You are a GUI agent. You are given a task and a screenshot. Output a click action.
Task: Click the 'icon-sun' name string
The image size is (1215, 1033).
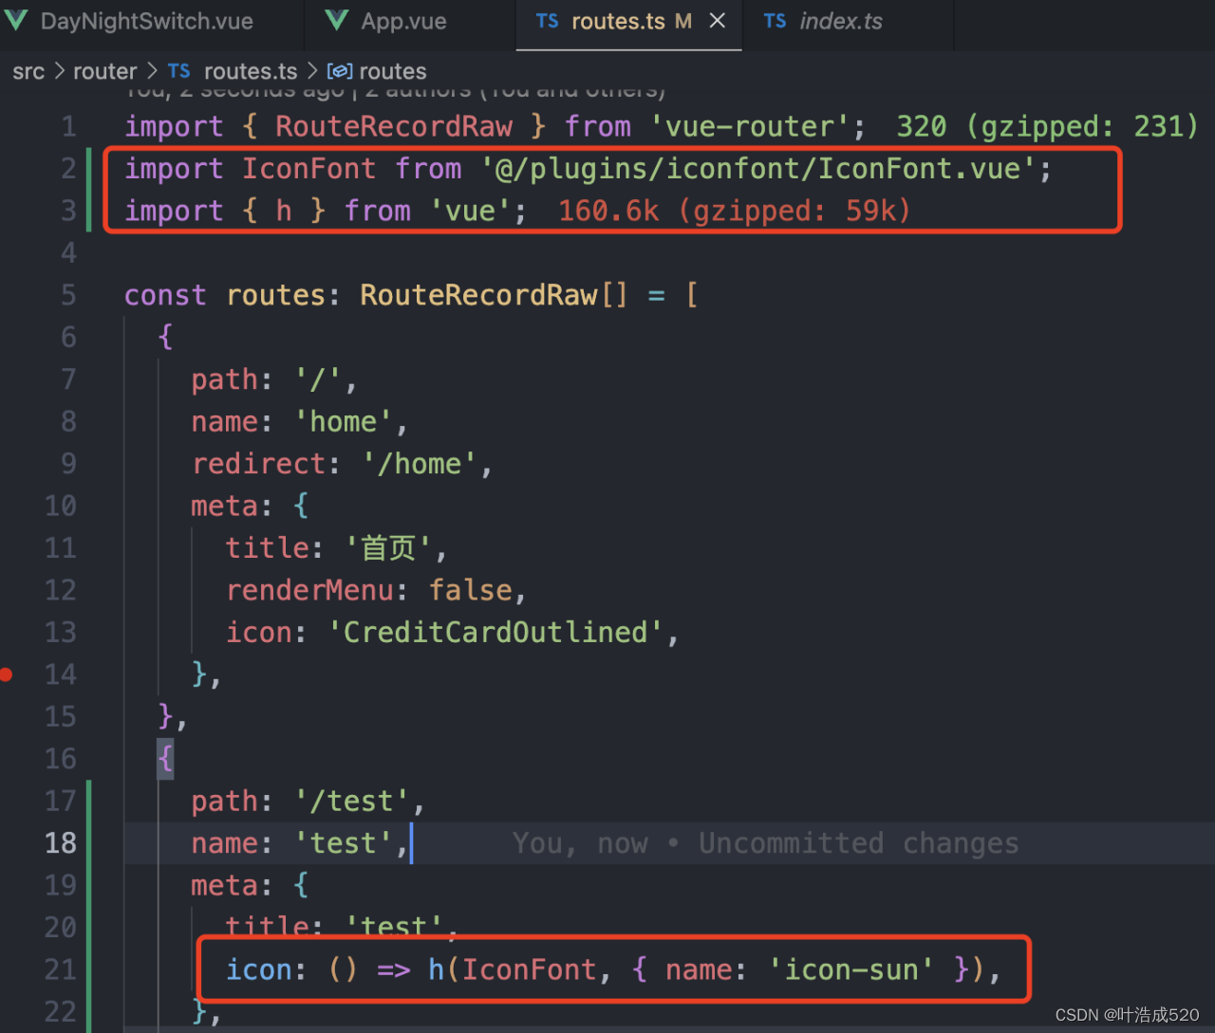click(850, 969)
